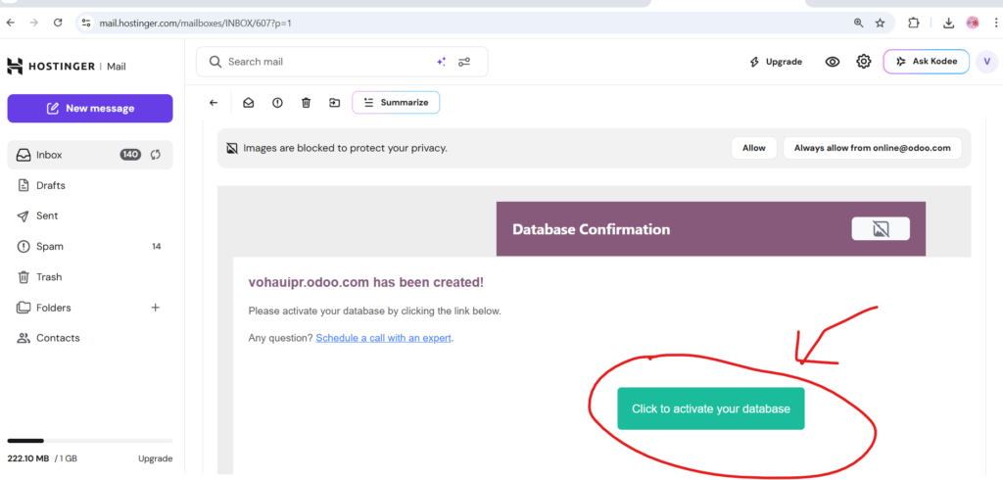This screenshot has height=480, width=1003.
Task: Add a new folder with plus icon
Action: click(154, 308)
